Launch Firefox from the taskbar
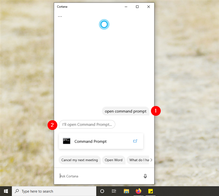This screenshot has height=196, width=219. 139,191
